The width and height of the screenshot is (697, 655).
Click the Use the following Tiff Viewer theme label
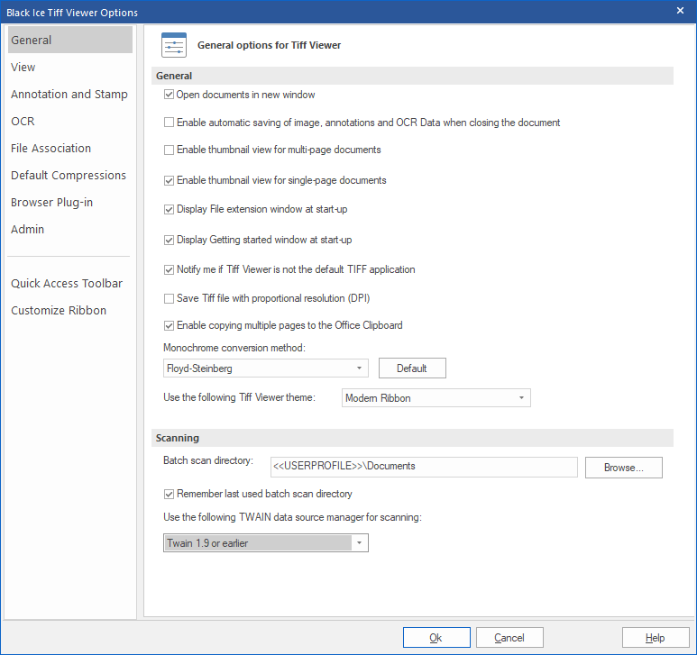pos(239,397)
